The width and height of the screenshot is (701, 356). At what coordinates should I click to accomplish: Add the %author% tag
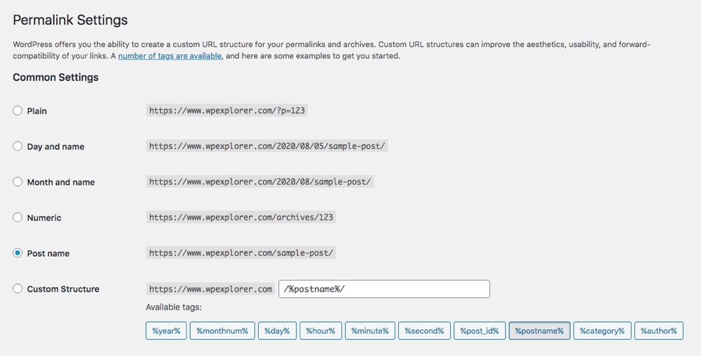coord(658,331)
